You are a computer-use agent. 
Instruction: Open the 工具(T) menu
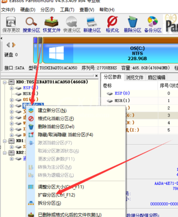pyautogui.click(x=67, y=10)
